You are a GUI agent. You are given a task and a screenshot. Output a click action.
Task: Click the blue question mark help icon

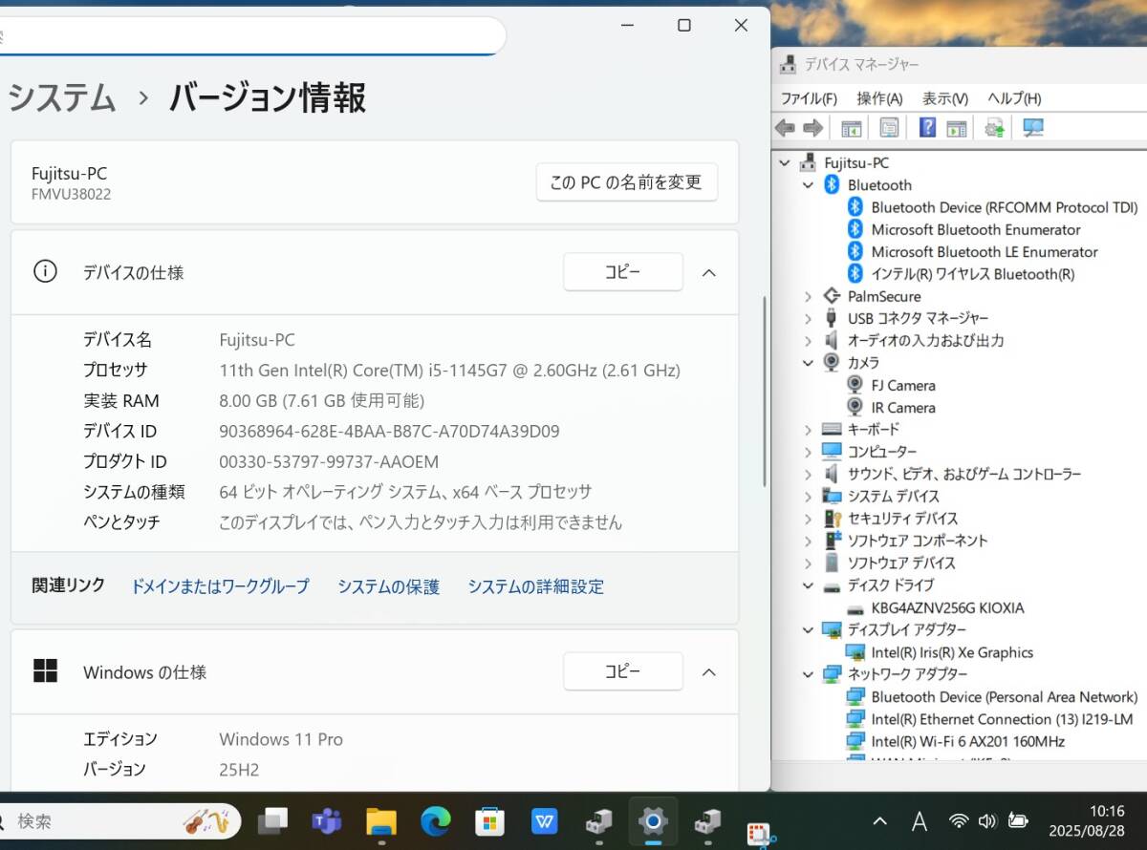[x=927, y=128]
